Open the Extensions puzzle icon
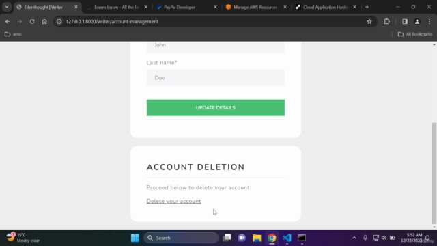The height and width of the screenshot is (246, 437). click(386, 21)
